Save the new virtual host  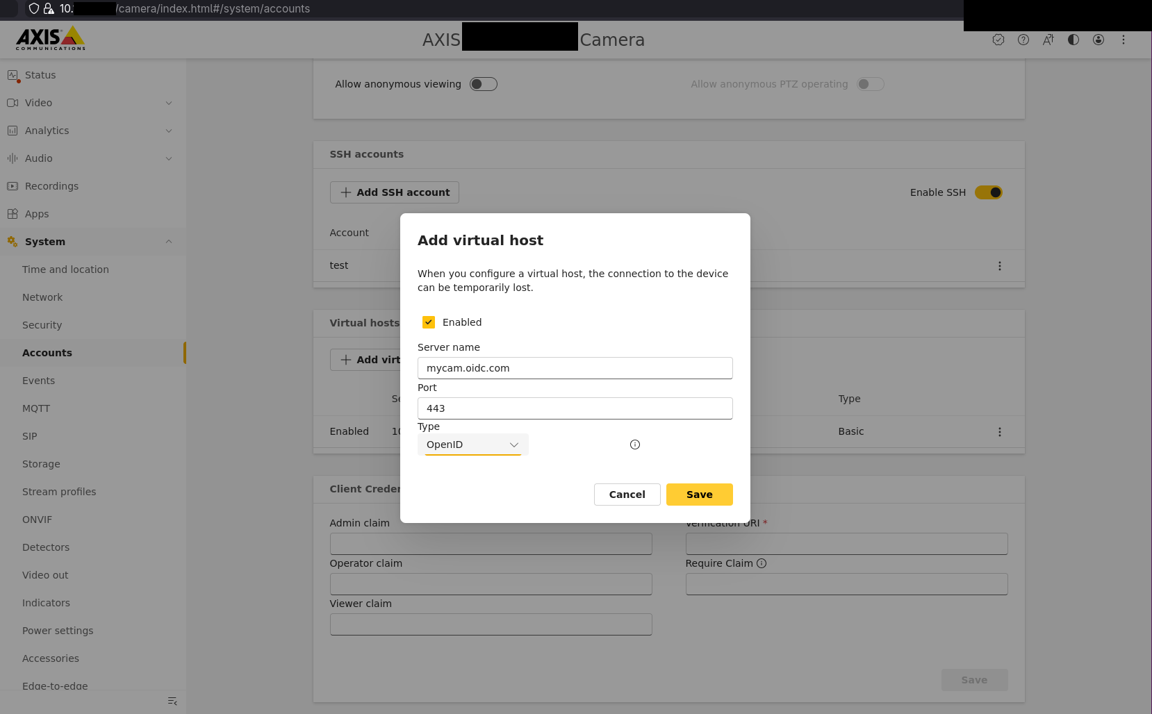click(699, 494)
